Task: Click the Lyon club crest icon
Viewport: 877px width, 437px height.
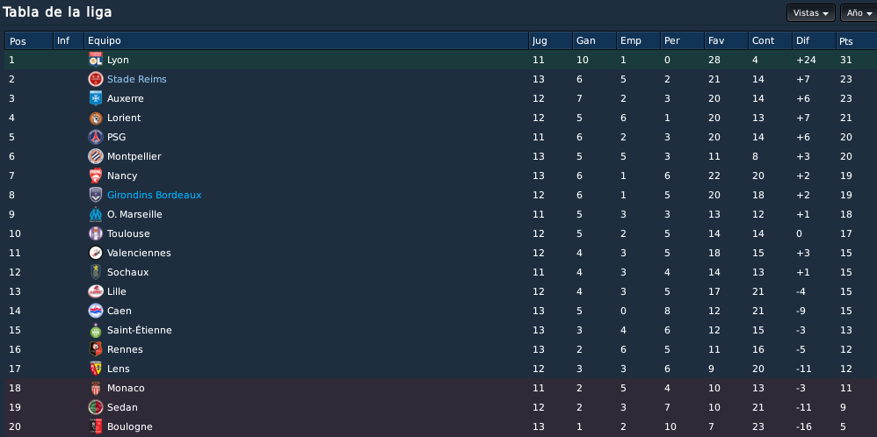Action: [96, 60]
